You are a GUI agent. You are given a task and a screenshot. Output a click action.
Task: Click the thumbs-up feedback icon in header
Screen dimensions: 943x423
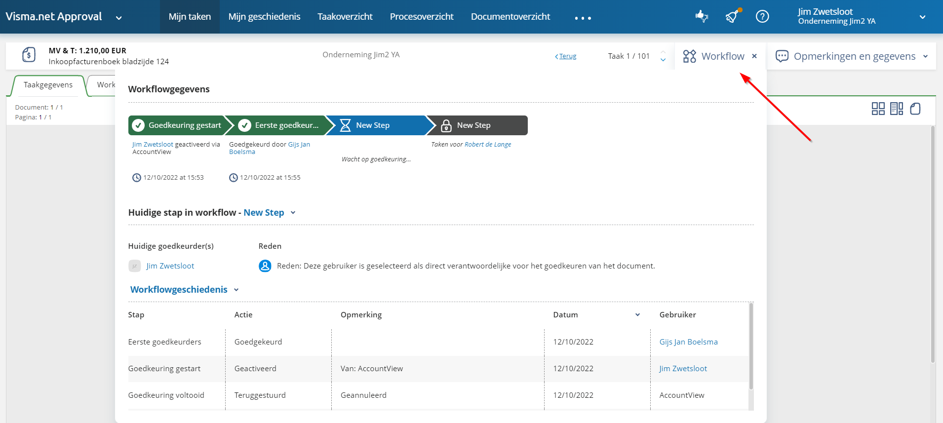tap(702, 17)
